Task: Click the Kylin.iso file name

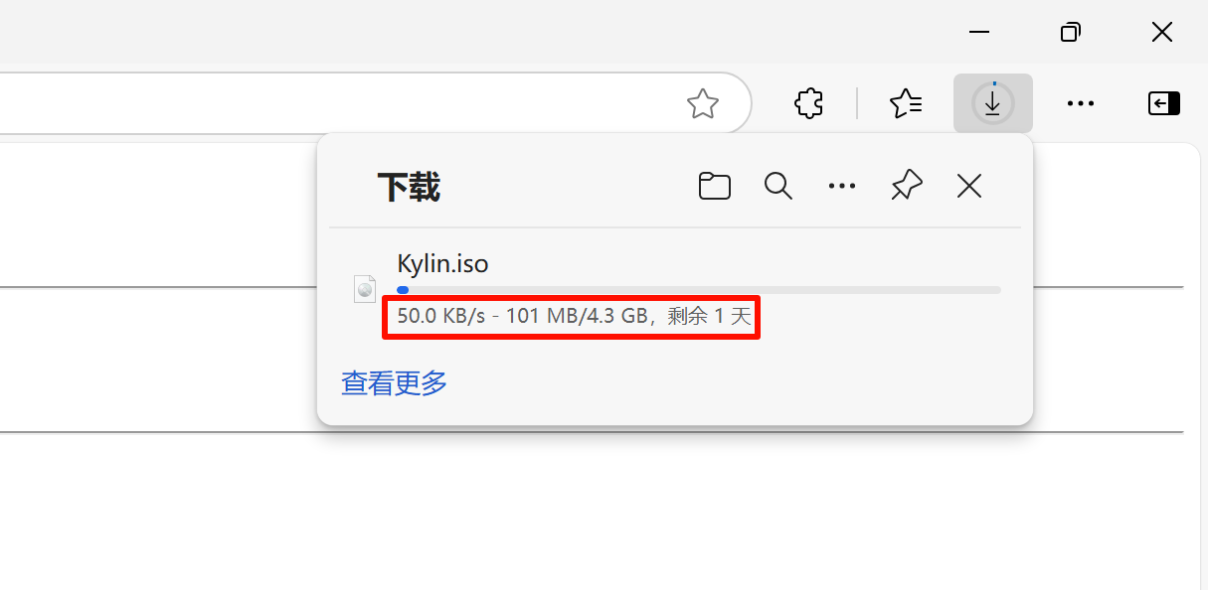Action: pyautogui.click(x=442, y=264)
